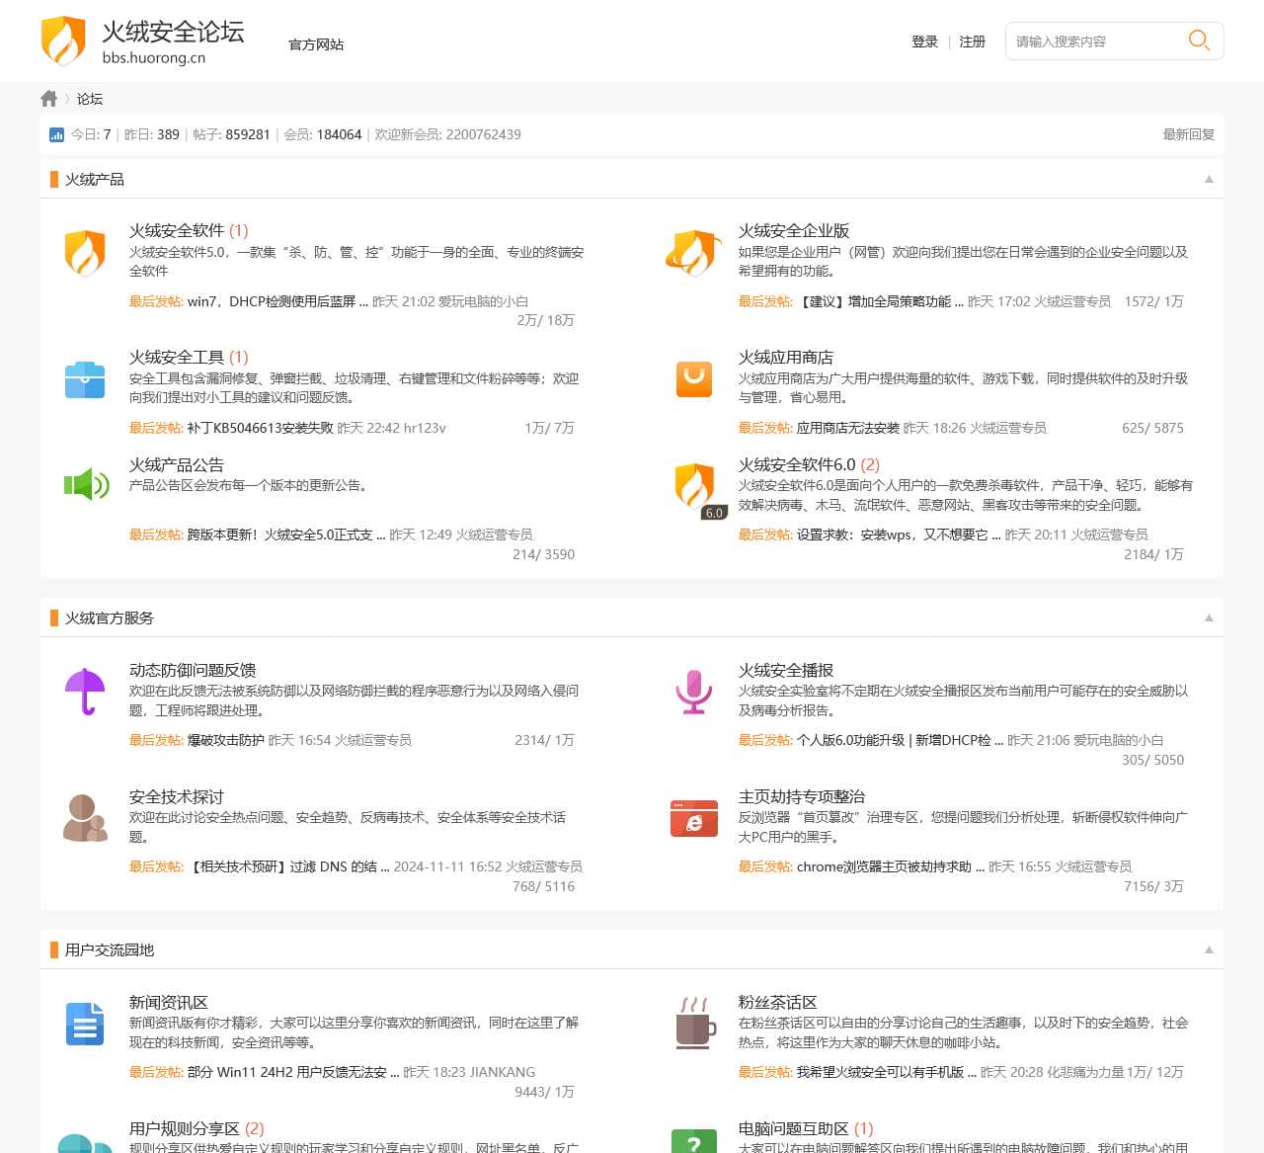
Task: Open the statistics bar chart icon
Action: (56, 134)
